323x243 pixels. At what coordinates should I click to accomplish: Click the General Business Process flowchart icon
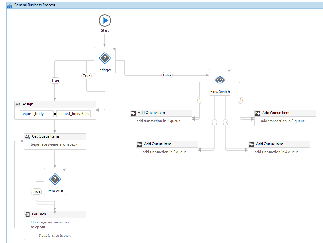pos(9,5)
